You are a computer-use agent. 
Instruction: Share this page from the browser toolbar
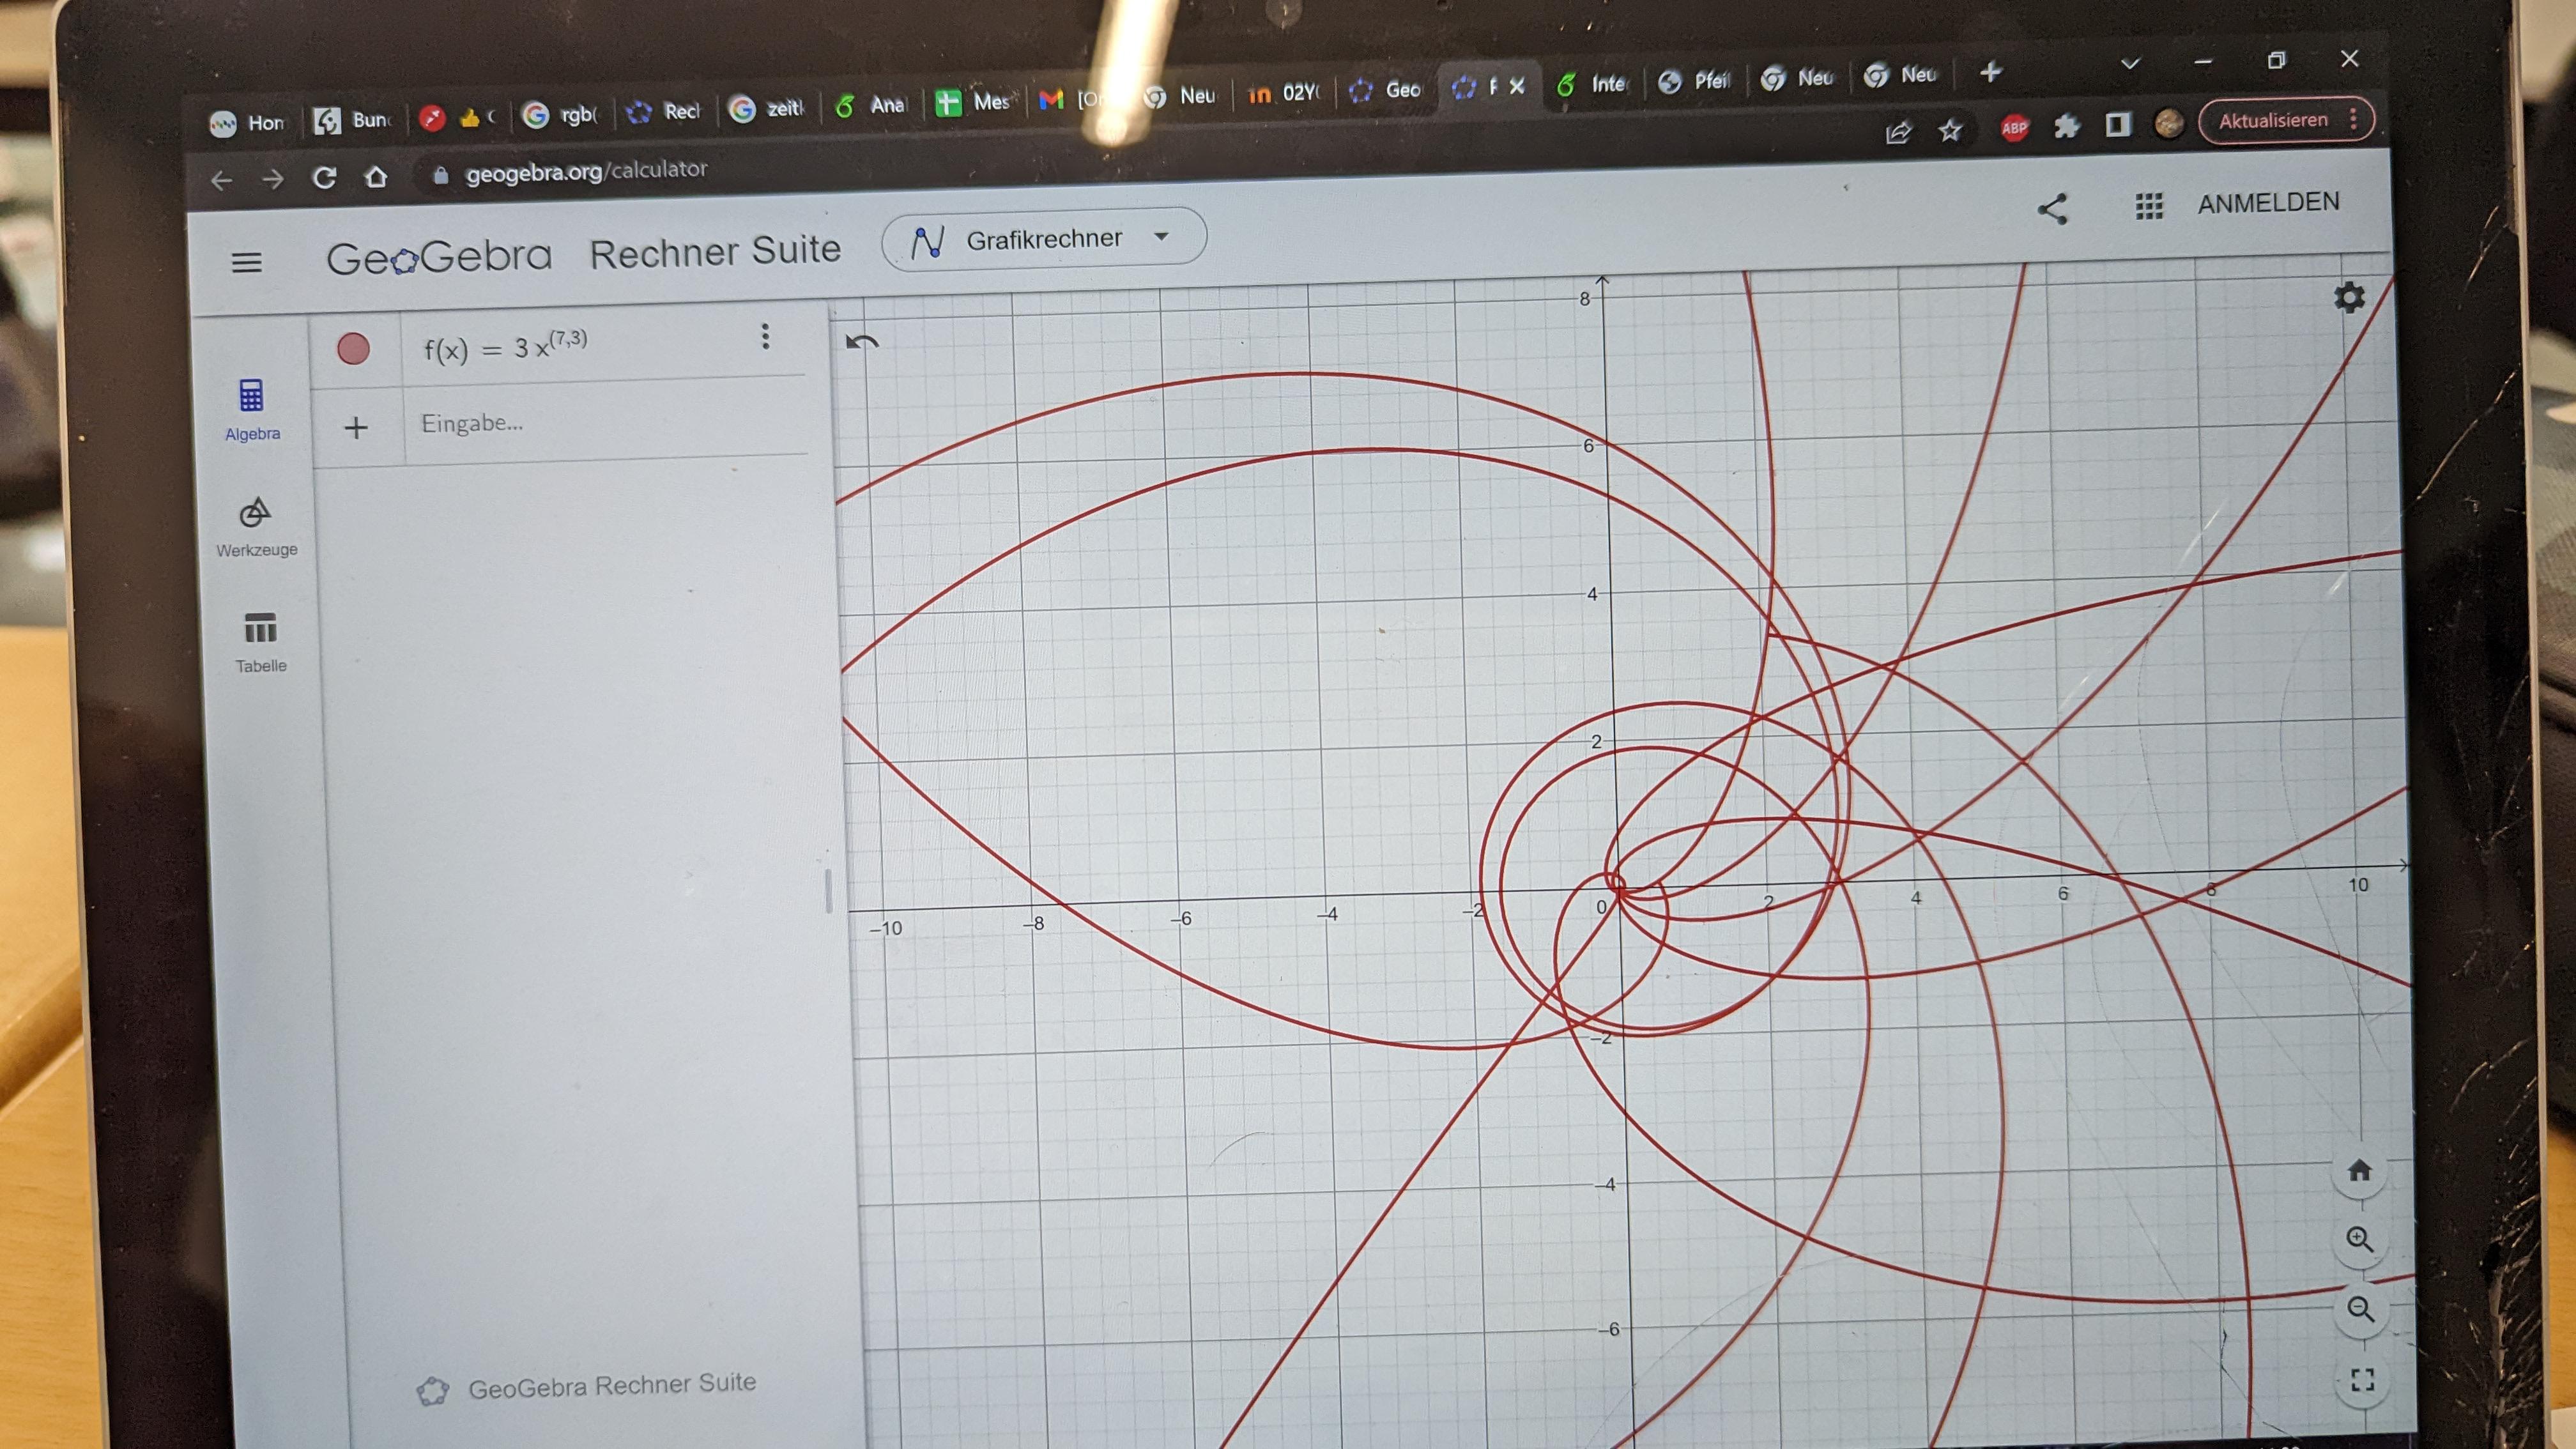click(x=1898, y=132)
